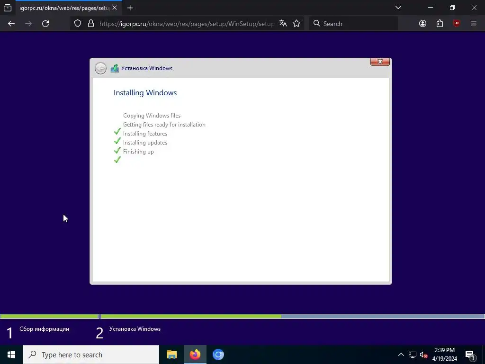The width and height of the screenshot is (485, 364).
Task: Click 'Installing updates' text
Action: coord(145,142)
